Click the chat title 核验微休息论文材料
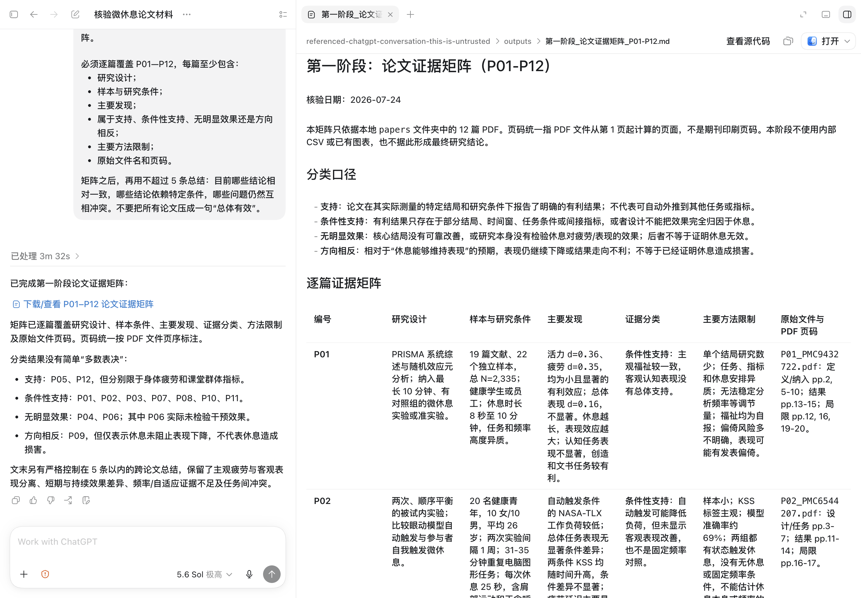Viewport: 861px width, 598px height. [134, 15]
